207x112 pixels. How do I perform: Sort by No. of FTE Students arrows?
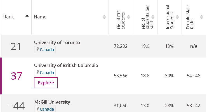(x=128, y=17)
